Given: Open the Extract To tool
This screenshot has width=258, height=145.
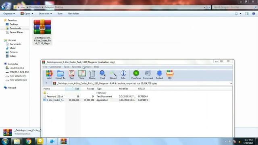Looking at the screenshot, I should point(60,75).
